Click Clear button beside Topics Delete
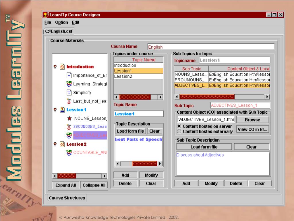294x221 pixels. click(x=151, y=183)
